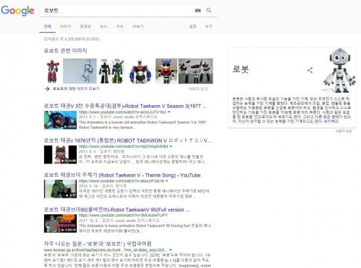Open the on-screen keyboard icon in search box
361x268 pixels.
point(198,11)
